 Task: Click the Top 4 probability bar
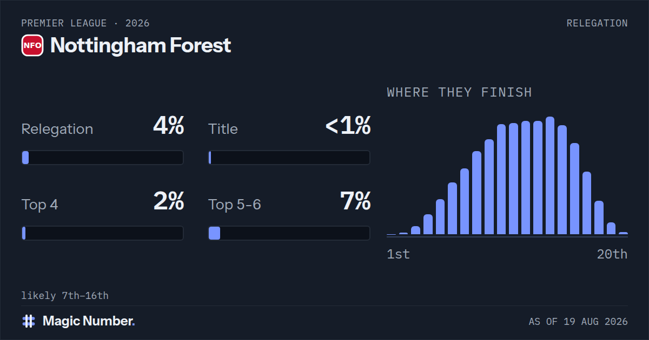[102, 233]
